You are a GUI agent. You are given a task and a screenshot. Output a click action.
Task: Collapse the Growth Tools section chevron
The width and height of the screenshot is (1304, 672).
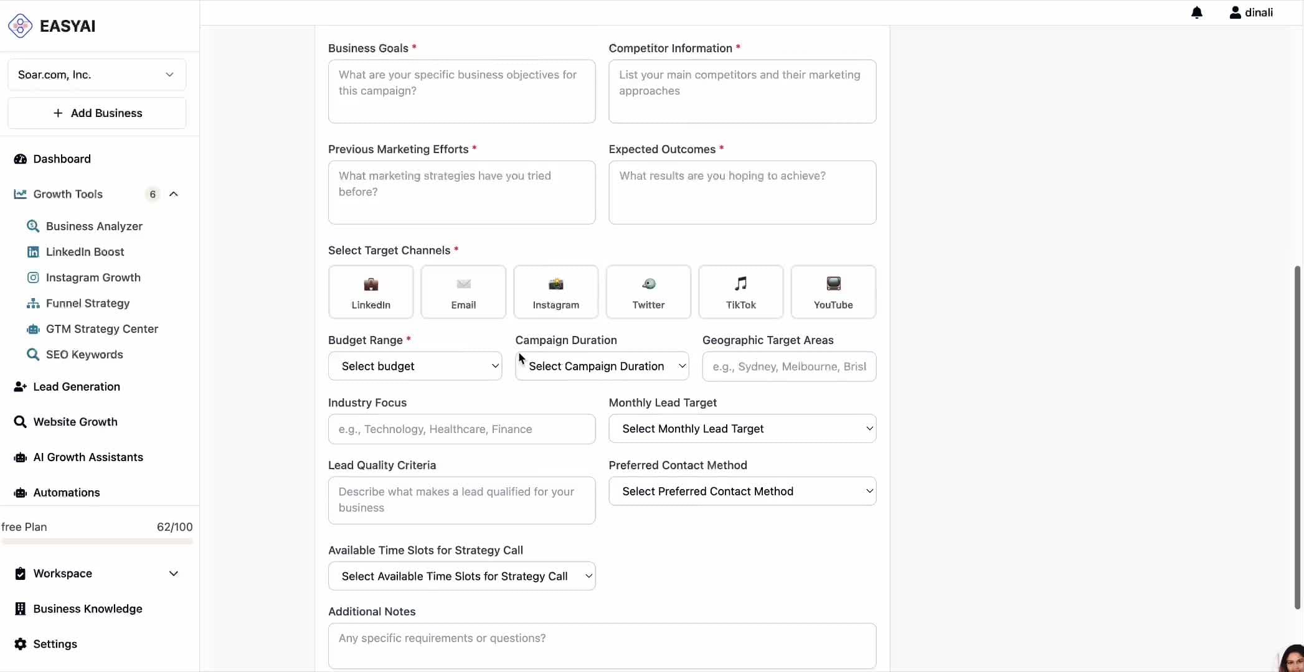click(x=174, y=194)
